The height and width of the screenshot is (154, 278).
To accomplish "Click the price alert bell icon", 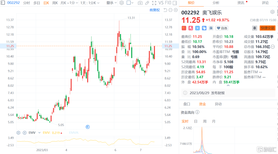I will [x=255, y=28].
